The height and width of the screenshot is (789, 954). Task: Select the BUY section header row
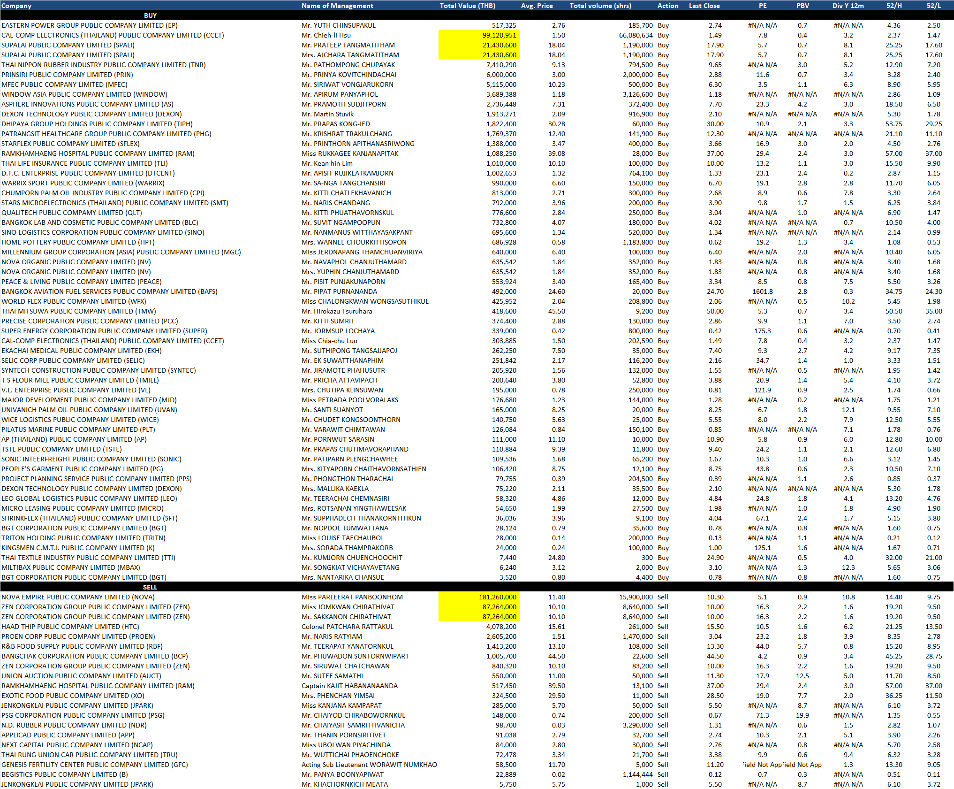pos(477,15)
